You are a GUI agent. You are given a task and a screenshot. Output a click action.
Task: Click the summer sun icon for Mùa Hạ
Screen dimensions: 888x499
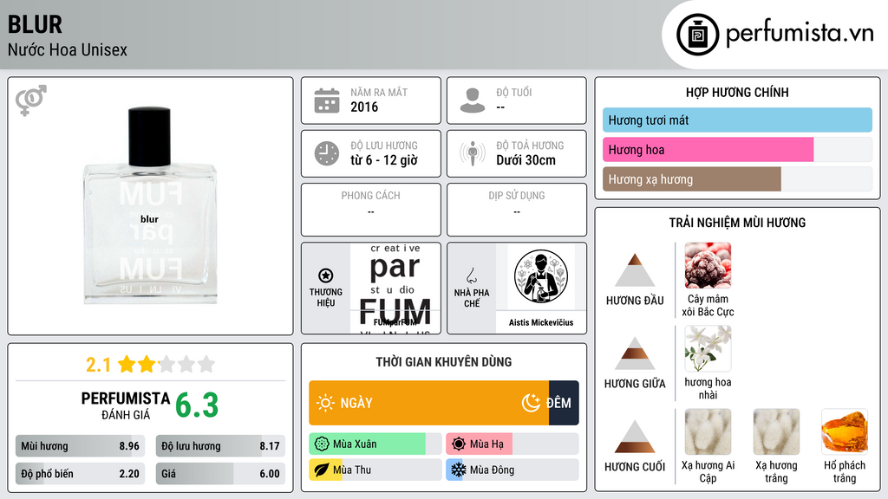click(x=459, y=444)
